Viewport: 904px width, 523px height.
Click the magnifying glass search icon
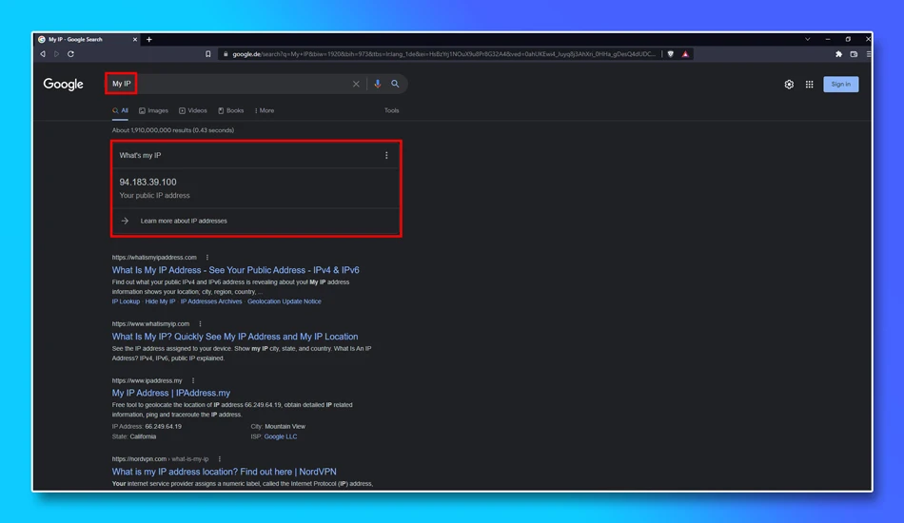[395, 84]
